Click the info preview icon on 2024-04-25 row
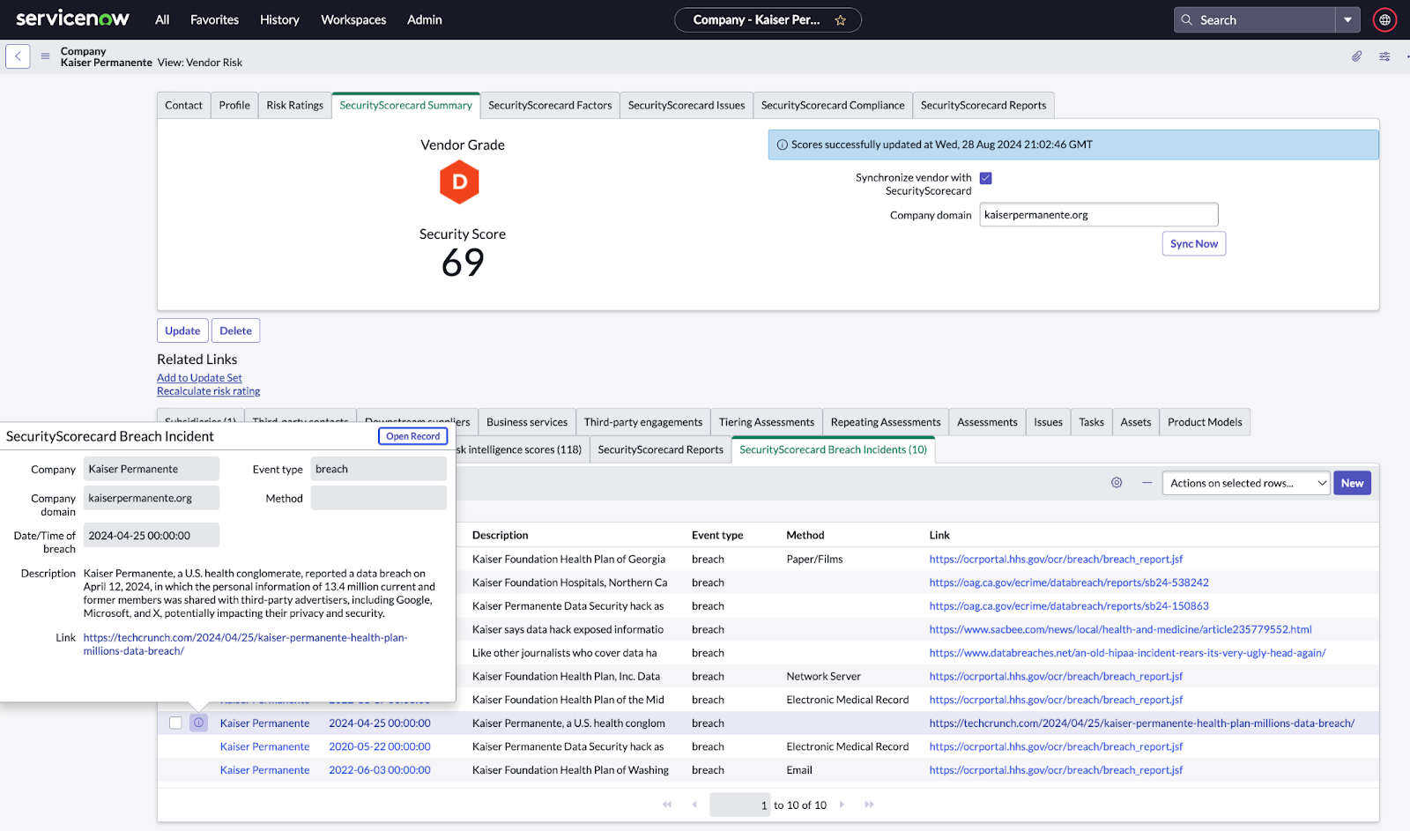Screen dimensions: 1410x831 [x=199, y=723]
